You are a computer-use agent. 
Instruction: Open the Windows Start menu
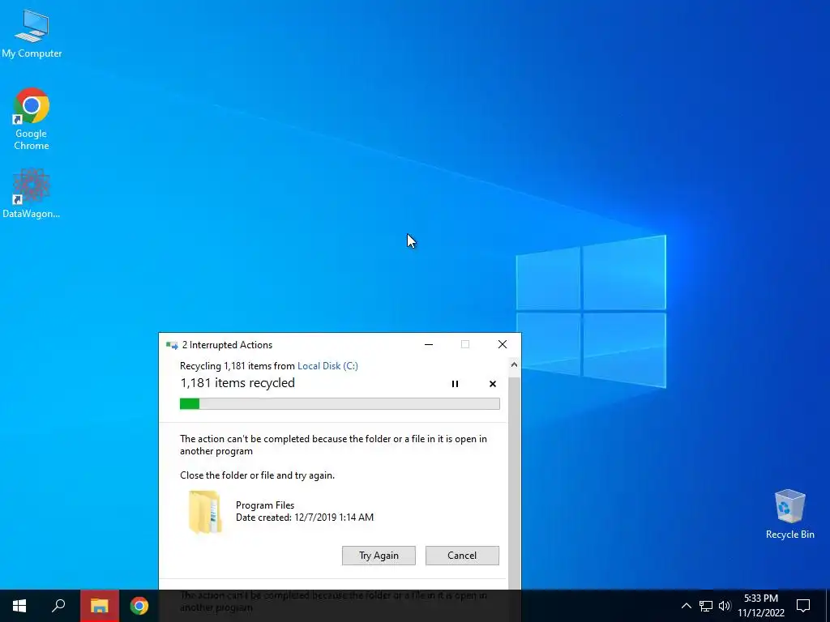point(19,606)
